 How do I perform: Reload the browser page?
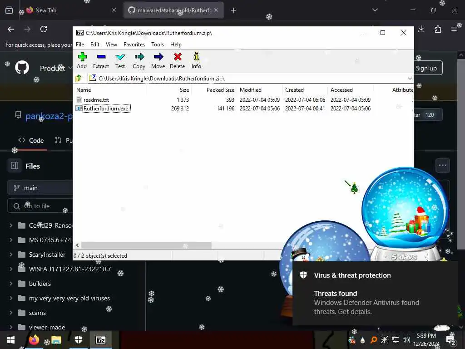(x=44, y=29)
